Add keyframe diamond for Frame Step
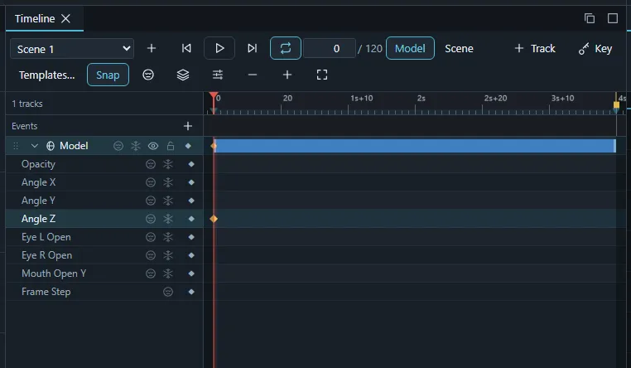 click(191, 292)
